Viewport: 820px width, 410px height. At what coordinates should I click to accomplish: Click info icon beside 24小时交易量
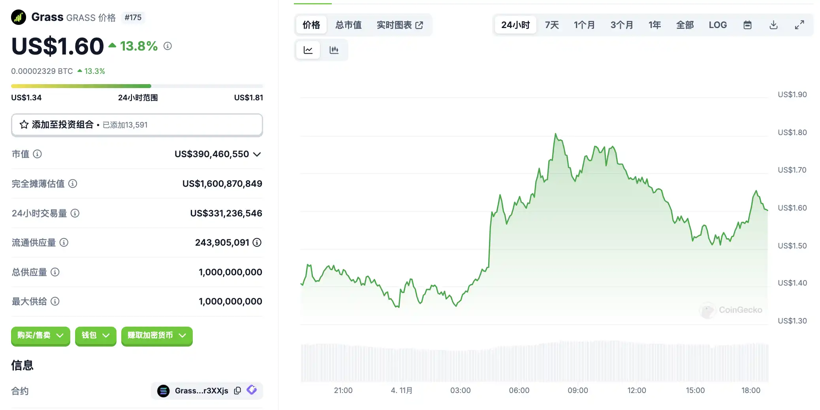75,213
